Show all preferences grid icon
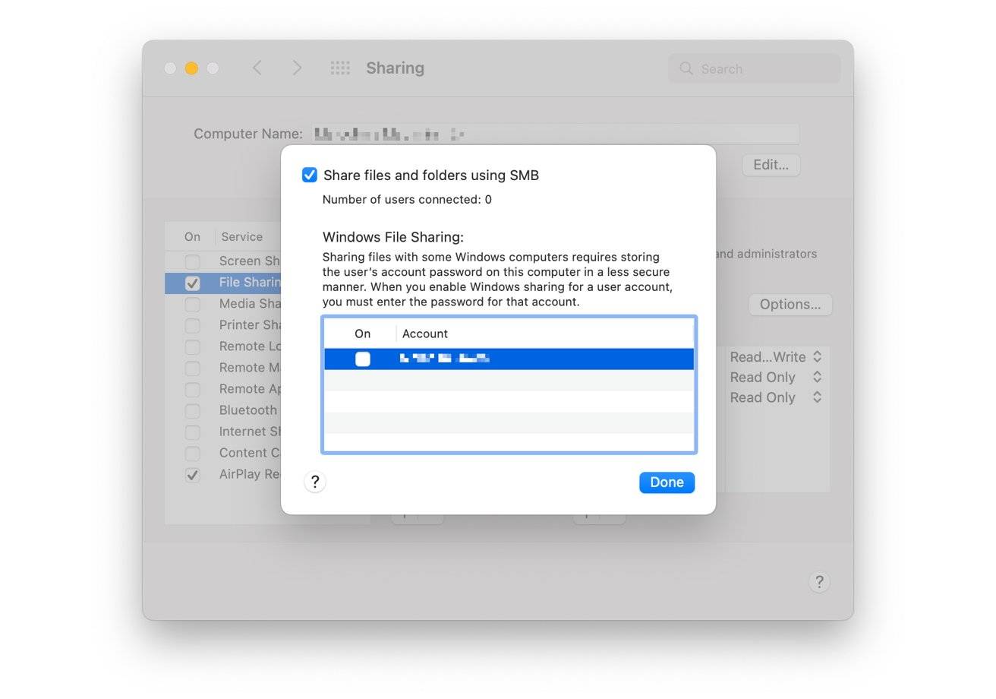Image resolution: width=996 pixels, height=699 pixels. pos(340,68)
